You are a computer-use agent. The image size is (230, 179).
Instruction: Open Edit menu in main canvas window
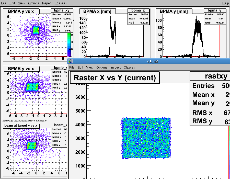click(x=12, y=3)
